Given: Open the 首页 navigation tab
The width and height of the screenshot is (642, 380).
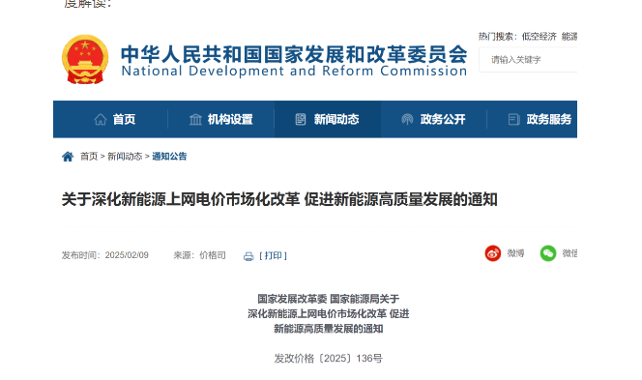Looking at the screenshot, I should [110, 120].
